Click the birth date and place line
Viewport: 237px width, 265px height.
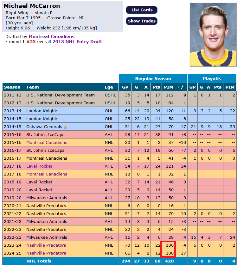point(45,18)
